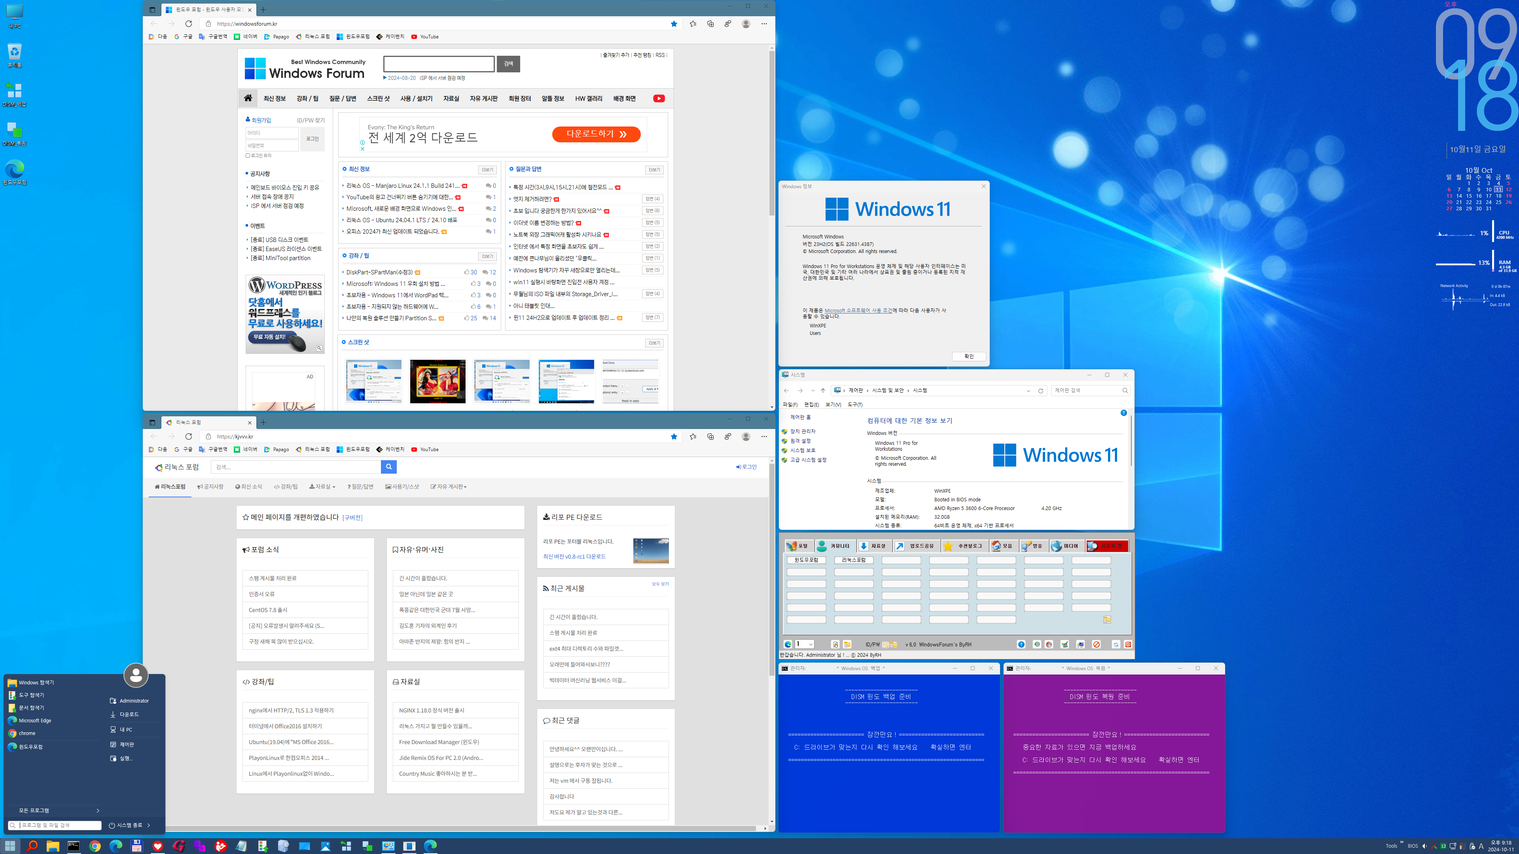Click the Windows Start button on the taskbar
This screenshot has height=854, width=1519.
click(x=10, y=846)
